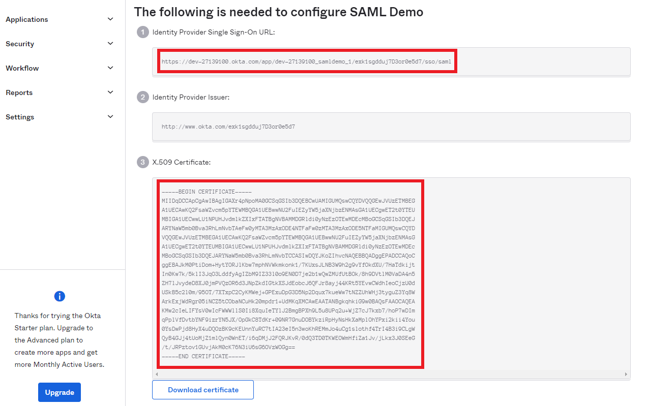Click the step 1 numbered circle icon
The height and width of the screenshot is (406, 645).
point(142,32)
